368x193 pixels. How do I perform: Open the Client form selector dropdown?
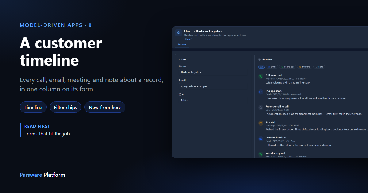coord(189,39)
